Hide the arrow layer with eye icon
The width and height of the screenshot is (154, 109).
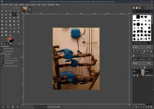coord(134,71)
